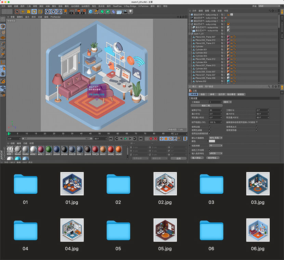
Task: Toggle the Y axis lock
Action: (x=53, y=12)
